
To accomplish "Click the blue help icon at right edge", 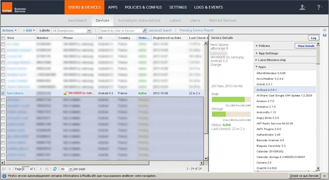I will point(324,35).
